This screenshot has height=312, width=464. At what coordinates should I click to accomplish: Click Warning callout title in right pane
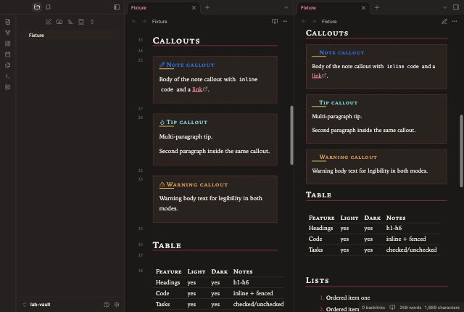[x=348, y=157]
